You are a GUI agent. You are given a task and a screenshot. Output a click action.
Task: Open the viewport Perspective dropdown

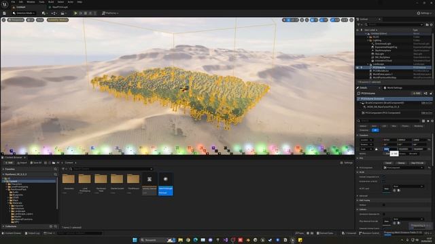pos(16,20)
